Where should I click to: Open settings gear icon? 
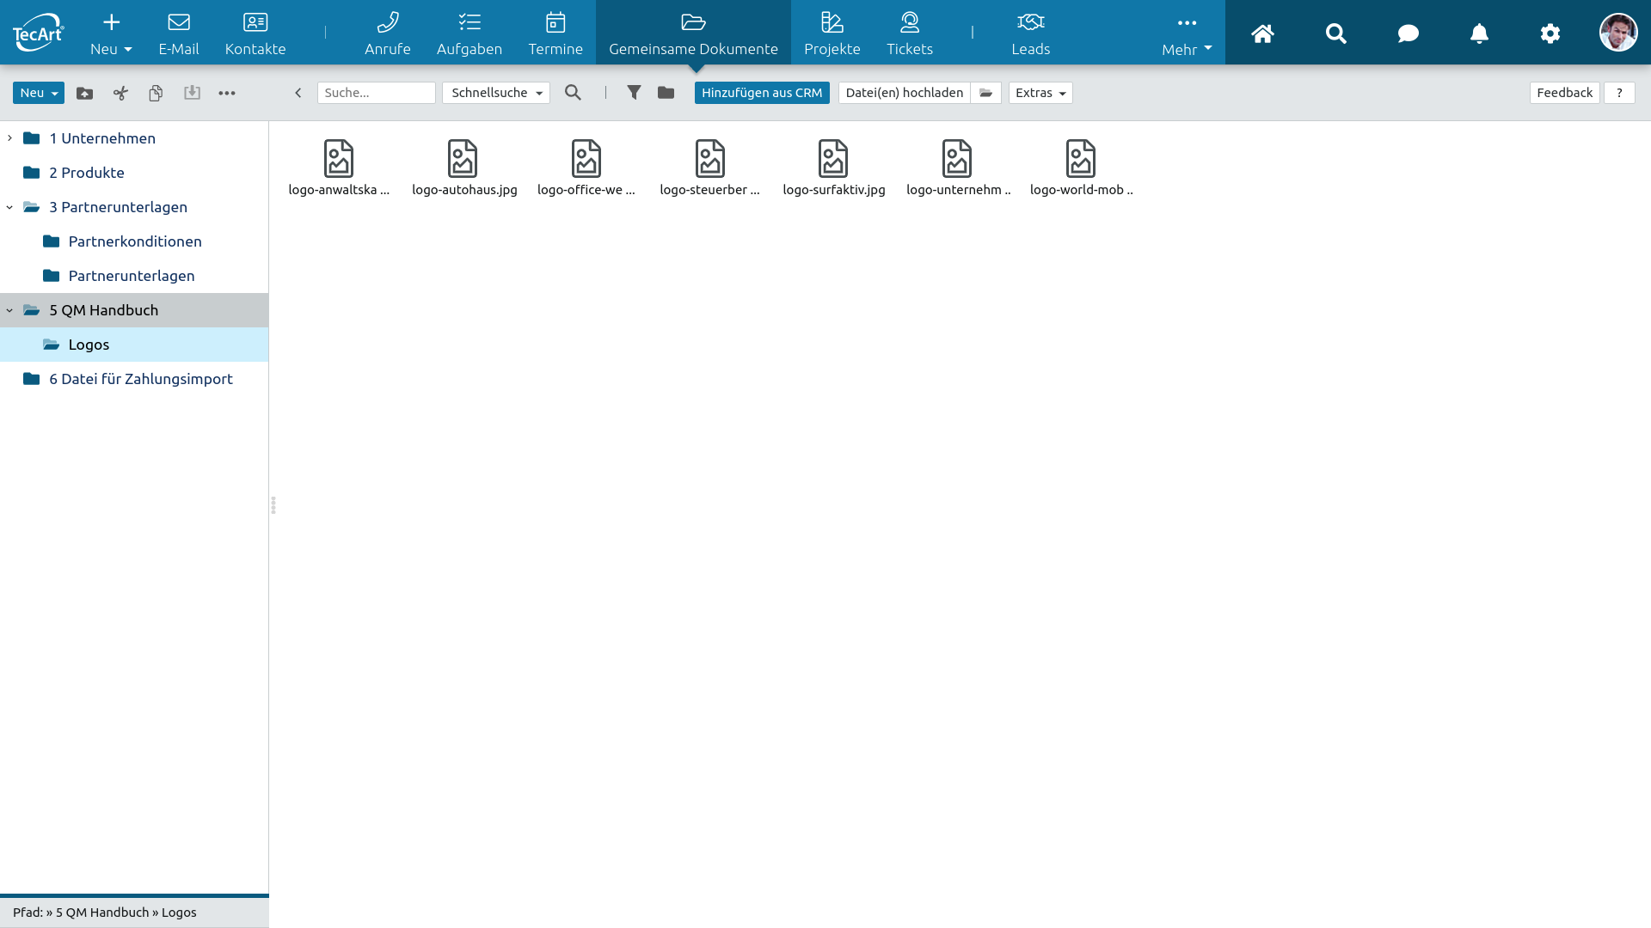(1550, 34)
